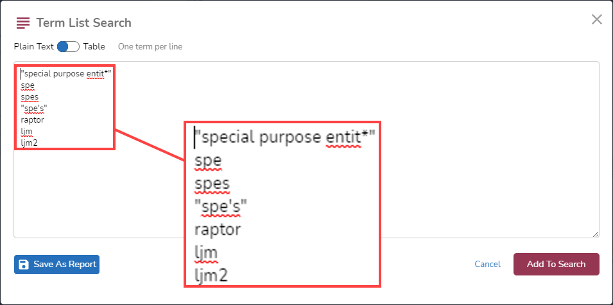Toggle the Plain Text / Table switch
Image resolution: width=613 pixels, height=305 pixels.
click(x=69, y=46)
